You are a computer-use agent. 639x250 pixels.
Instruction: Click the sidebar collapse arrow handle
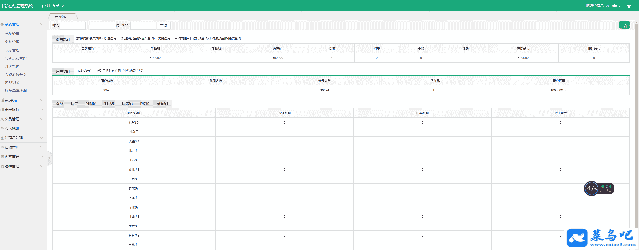(x=50, y=158)
